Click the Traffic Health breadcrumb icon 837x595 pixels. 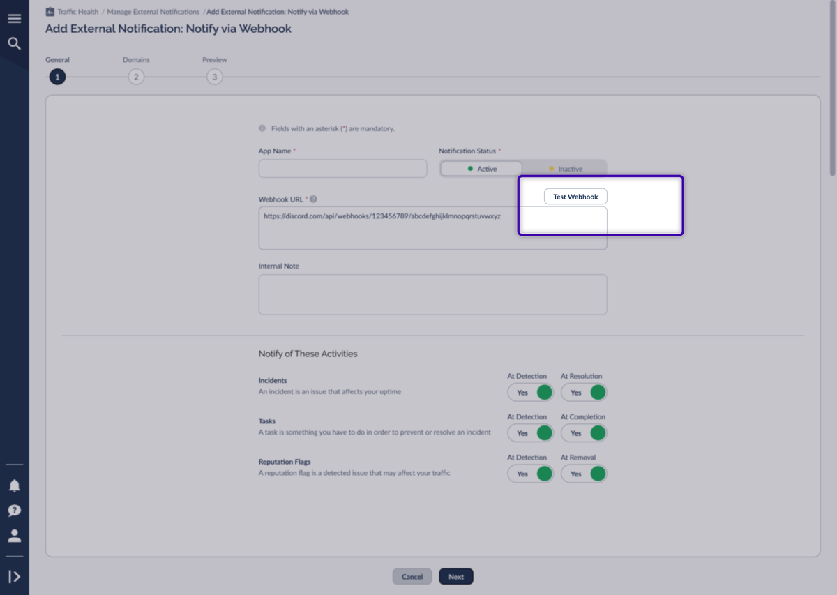(50, 12)
